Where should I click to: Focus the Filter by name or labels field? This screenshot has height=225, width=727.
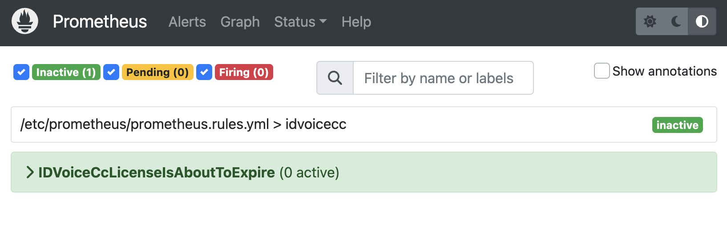443,78
